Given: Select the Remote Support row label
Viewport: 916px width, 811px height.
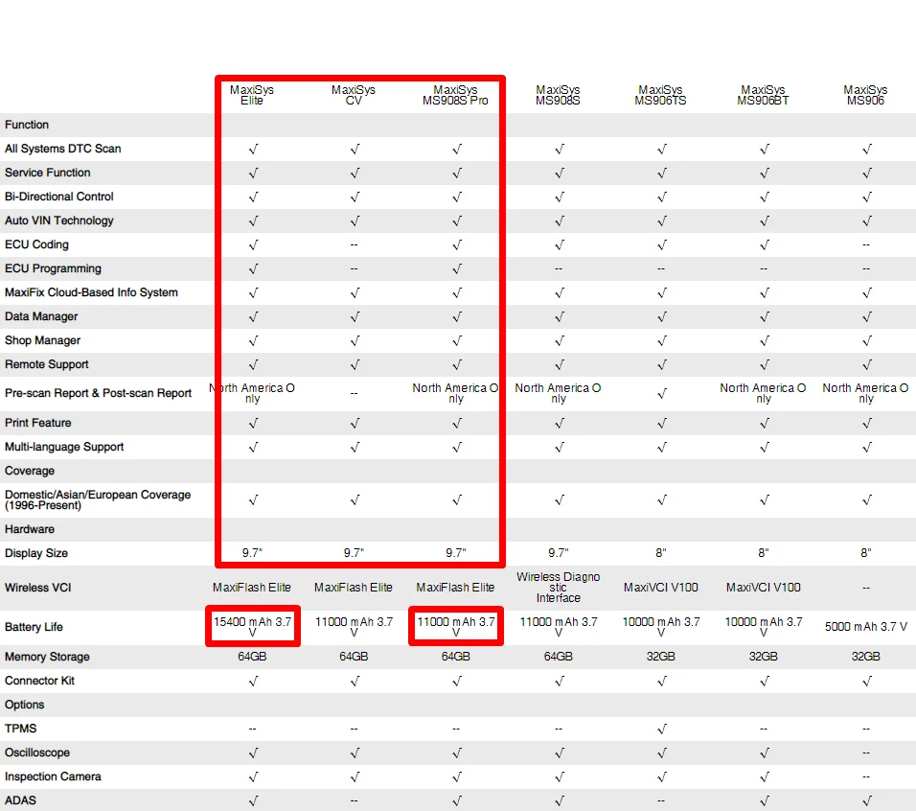Looking at the screenshot, I should 47,364.
